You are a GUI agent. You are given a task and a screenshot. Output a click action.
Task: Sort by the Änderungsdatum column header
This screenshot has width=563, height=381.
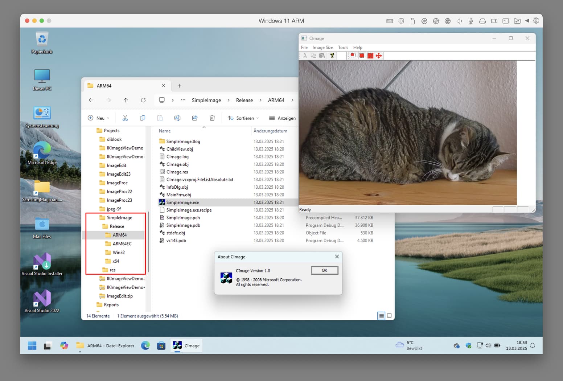pyautogui.click(x=270, y=131)
